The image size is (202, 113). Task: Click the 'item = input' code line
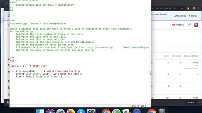click(39, 77)
